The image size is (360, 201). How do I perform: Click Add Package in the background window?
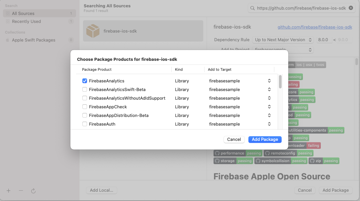[x=335, y=190]
